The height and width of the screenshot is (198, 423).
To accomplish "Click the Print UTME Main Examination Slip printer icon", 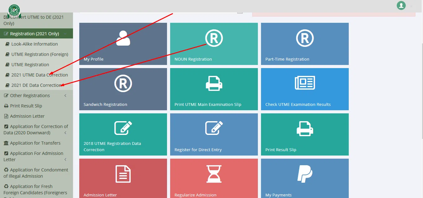I will (x=214, y=83).
